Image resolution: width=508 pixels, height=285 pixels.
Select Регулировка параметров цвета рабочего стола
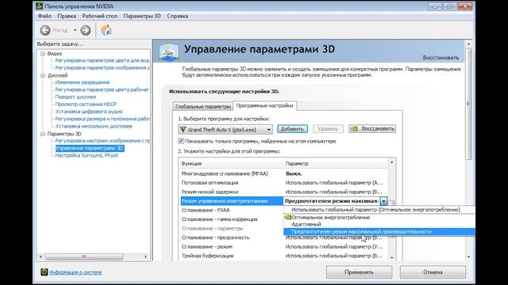pos(102,89)
